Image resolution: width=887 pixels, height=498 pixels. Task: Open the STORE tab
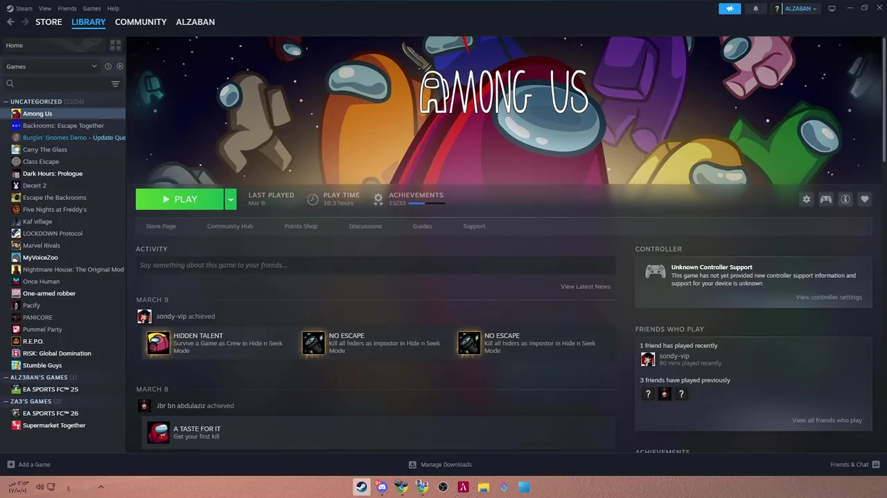pos(49,22)
